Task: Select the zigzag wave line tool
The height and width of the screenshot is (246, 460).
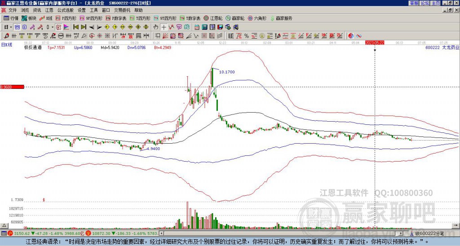Action: tap(196, 36)
